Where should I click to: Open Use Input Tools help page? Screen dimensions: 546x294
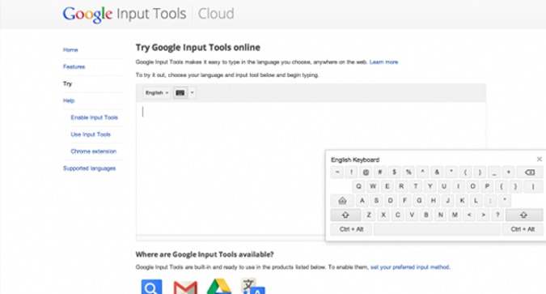coord(91,134)
